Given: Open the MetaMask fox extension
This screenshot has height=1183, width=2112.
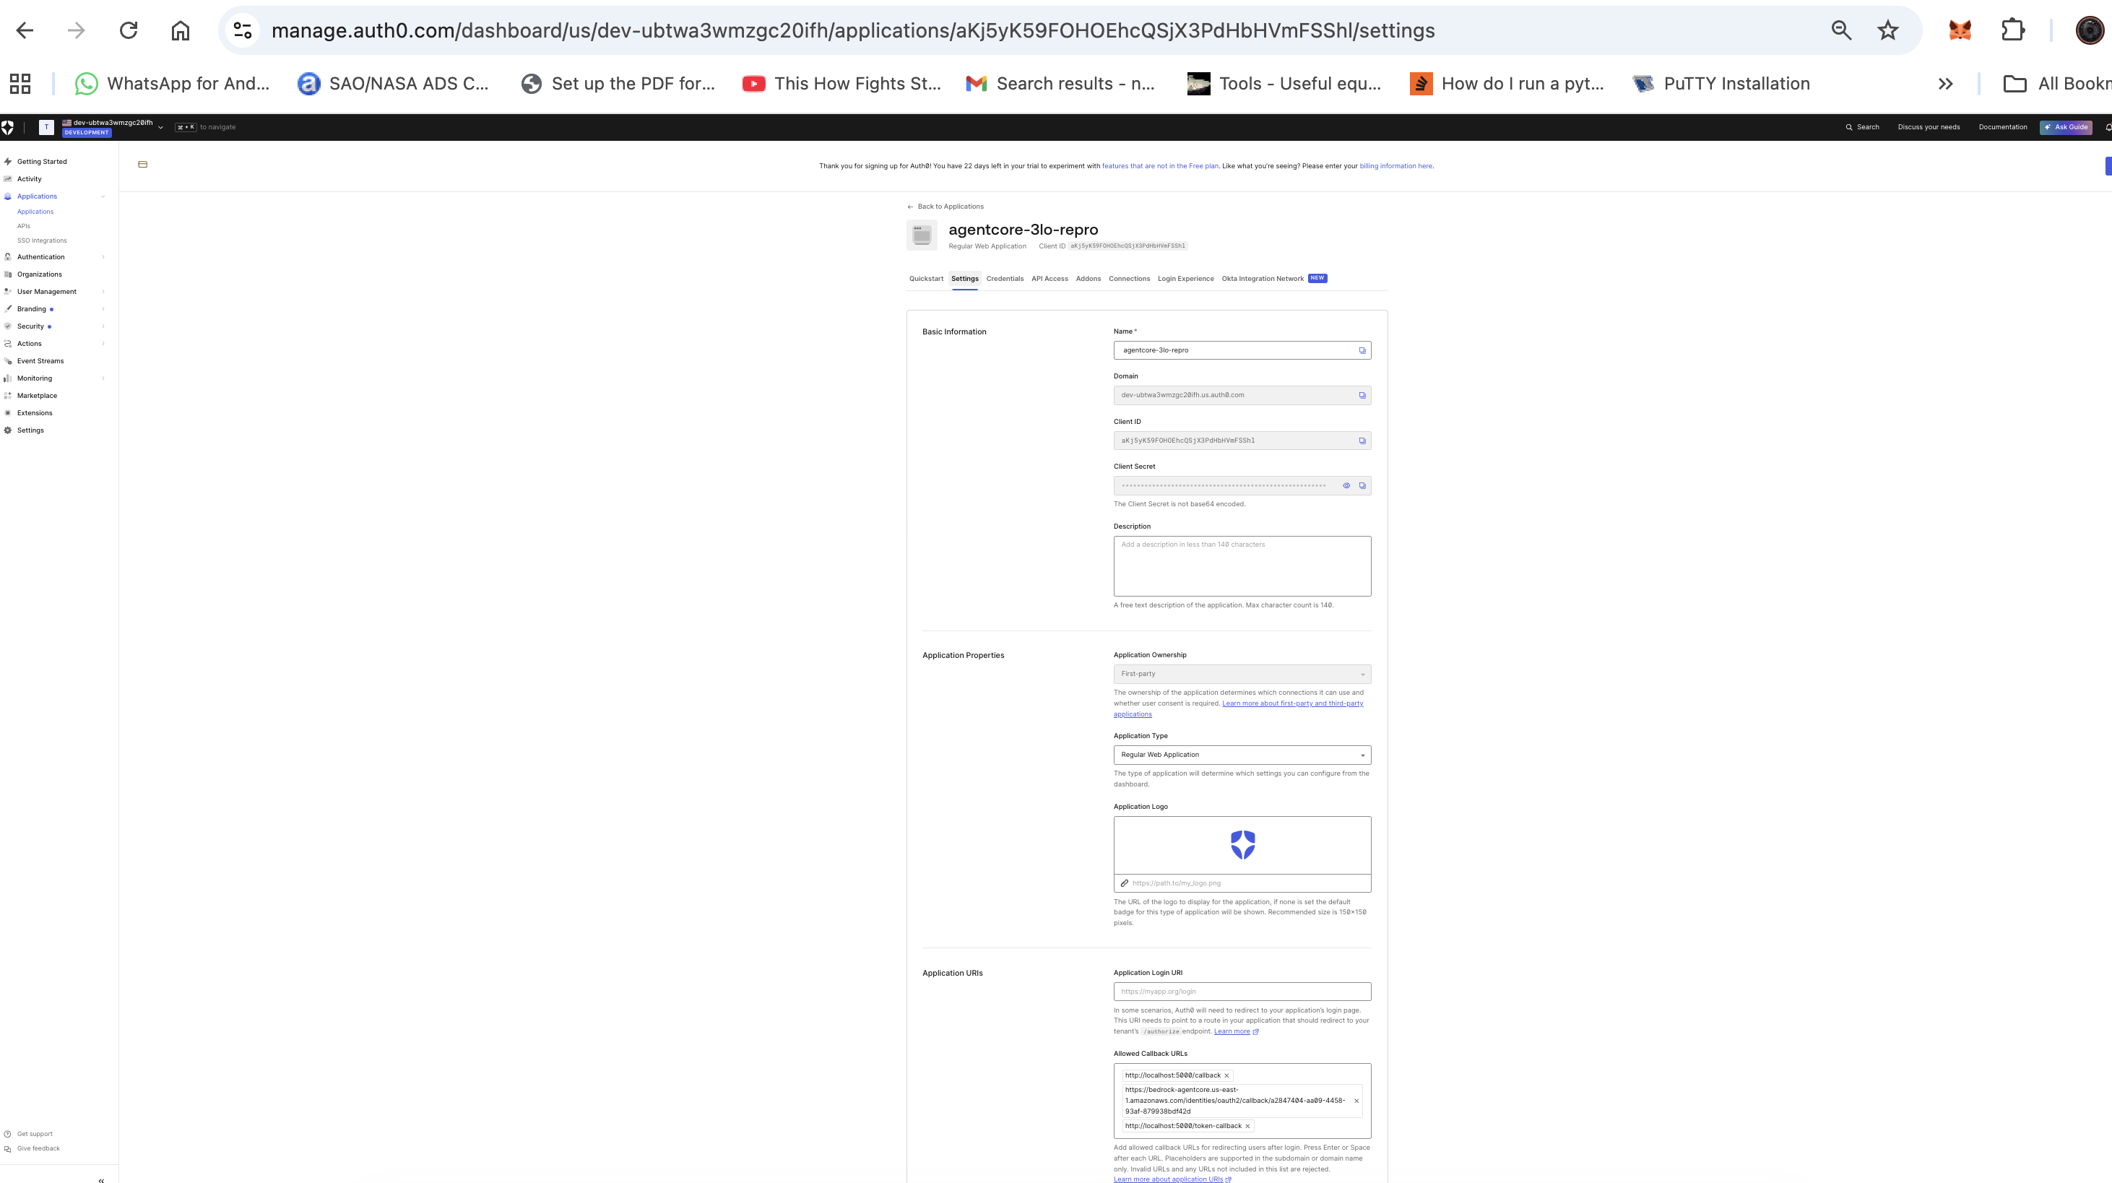Looking at the screenshot, I should pos(1960,30).
